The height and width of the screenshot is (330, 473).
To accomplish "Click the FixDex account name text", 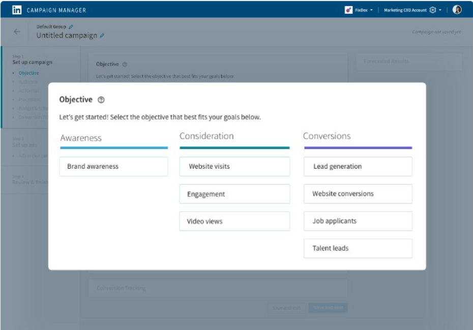I will coord(361,10).
